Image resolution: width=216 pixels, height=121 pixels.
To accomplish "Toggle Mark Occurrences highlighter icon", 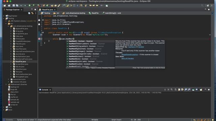I will [x=67, y=5].
